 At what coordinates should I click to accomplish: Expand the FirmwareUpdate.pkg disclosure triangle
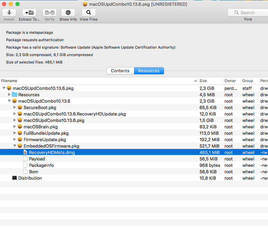[x=15, y=139]
